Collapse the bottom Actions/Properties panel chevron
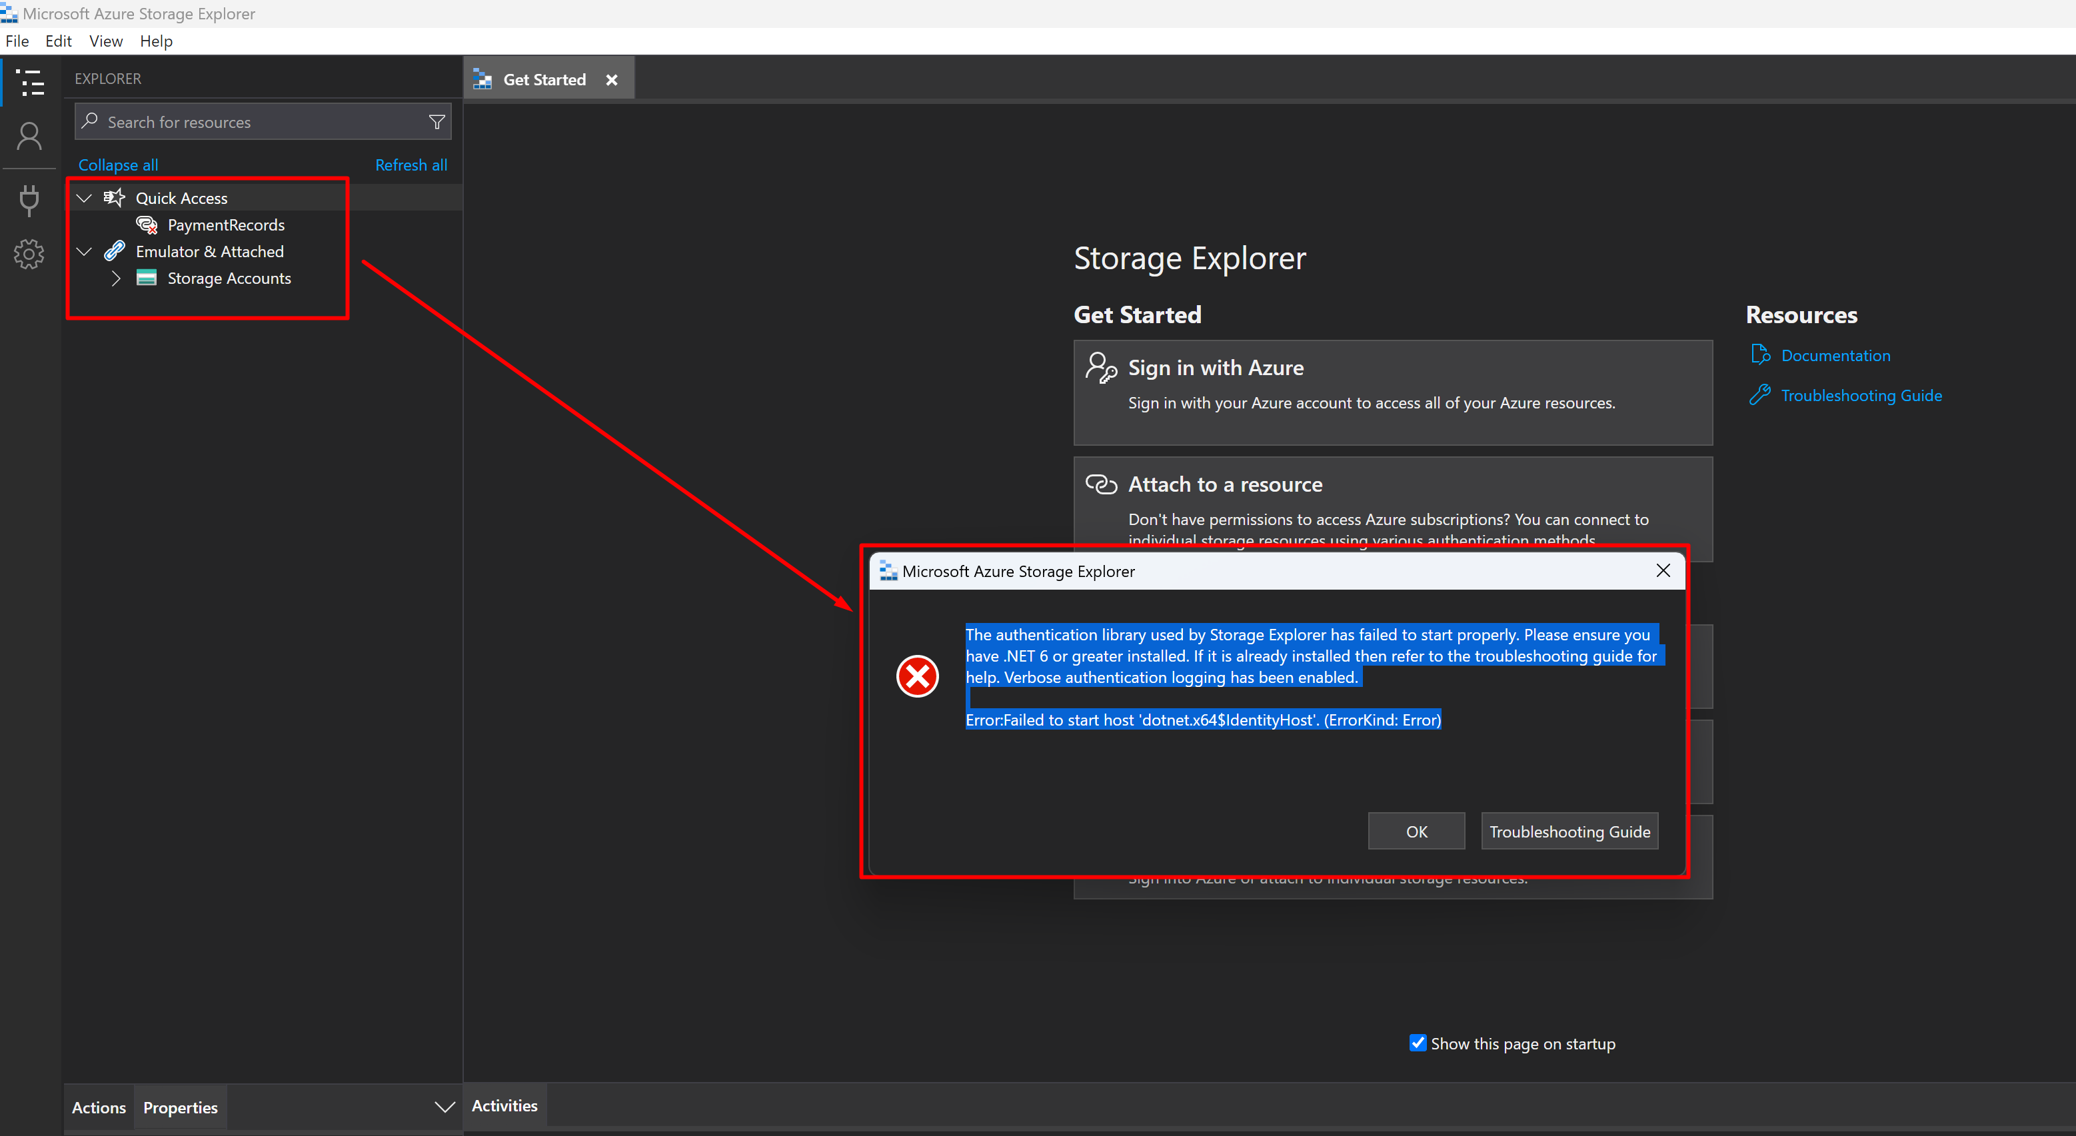Viewport: 2076px width, 1136px height. click(x=444, y=1107)
